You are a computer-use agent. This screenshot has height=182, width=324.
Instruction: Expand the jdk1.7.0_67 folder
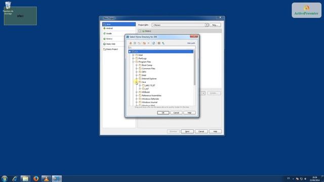point(140,85)
